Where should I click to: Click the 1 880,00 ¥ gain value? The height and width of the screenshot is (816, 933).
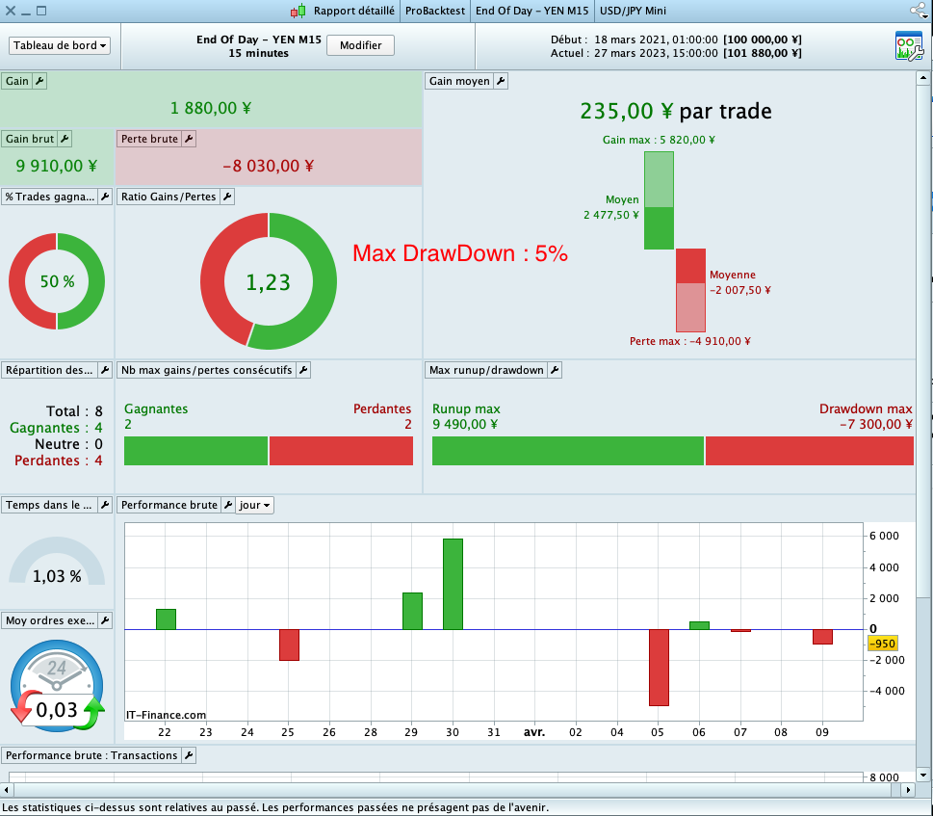tap(211, 108)
